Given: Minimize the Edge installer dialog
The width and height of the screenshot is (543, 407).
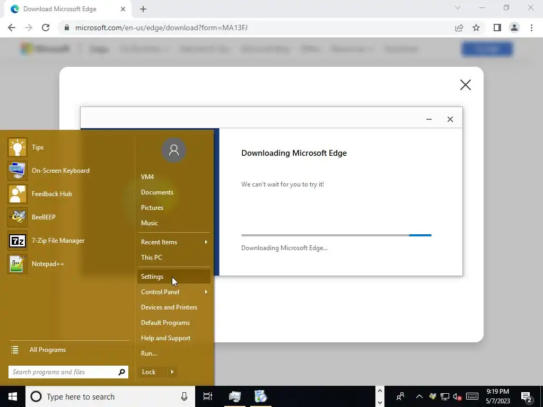Looking at the screenshot, I should [x=429, y=119].
